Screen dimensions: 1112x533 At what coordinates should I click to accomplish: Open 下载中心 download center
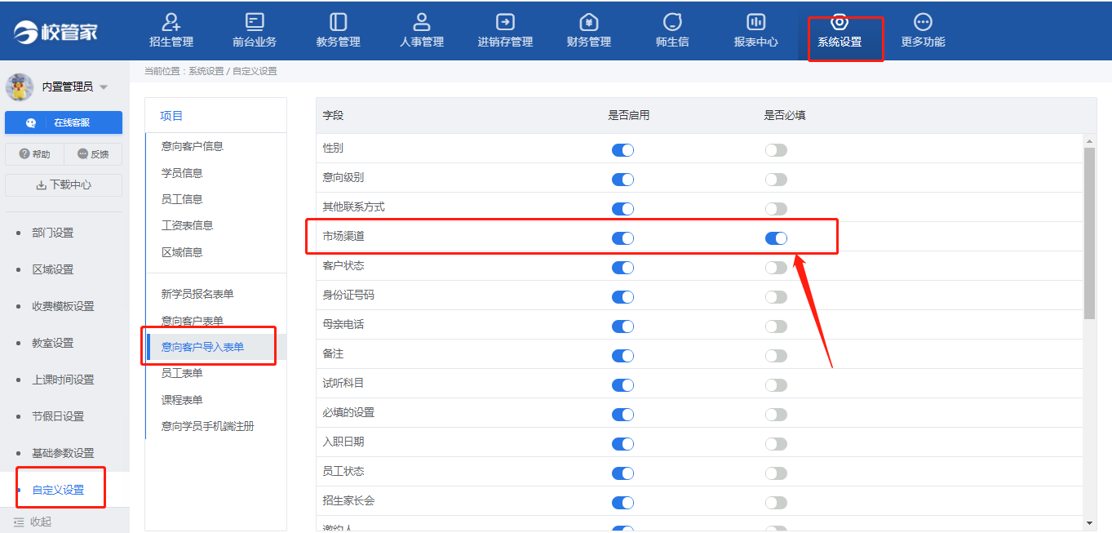64,185
